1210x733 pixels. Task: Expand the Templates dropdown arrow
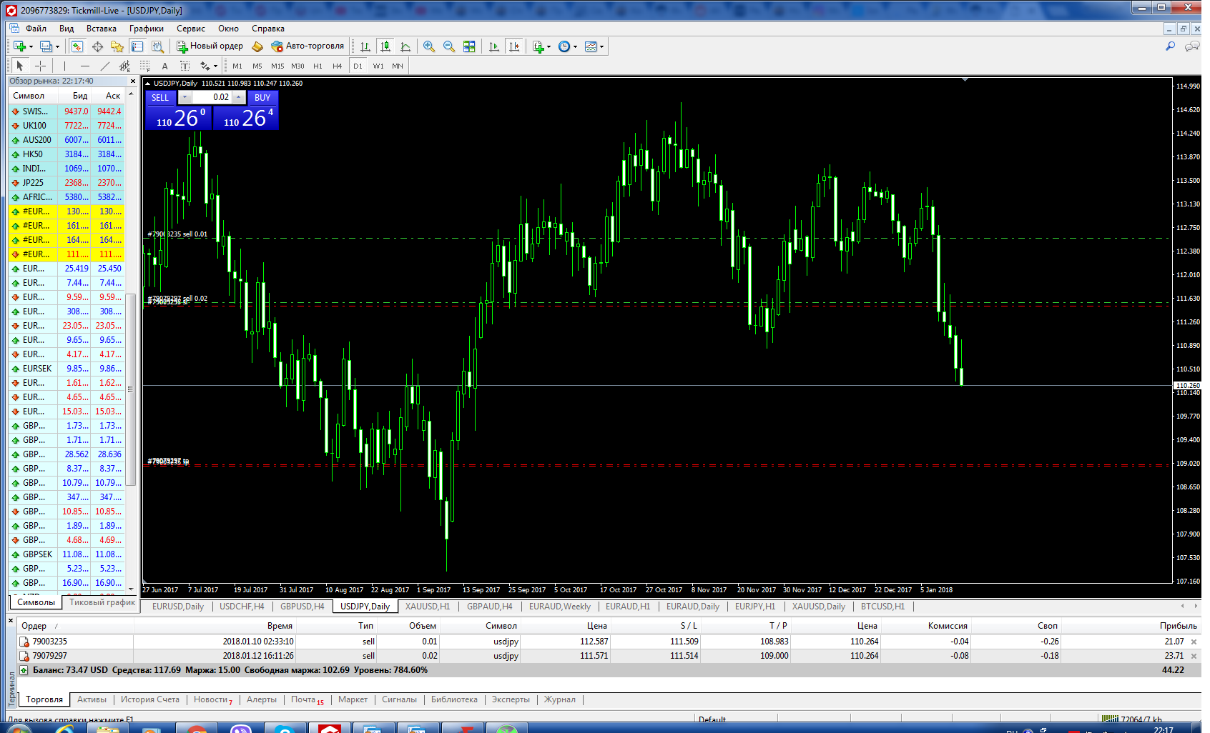[601, 46]
